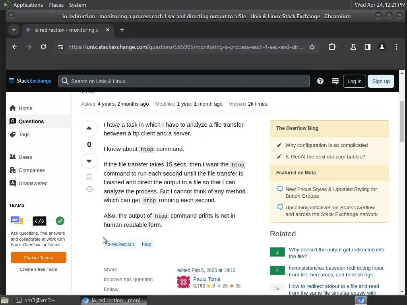
Task: Click Improve this question link
Action: tap(128, 279)
